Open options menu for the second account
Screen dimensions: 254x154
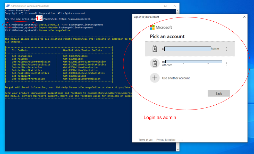click(x=227, y=64)
